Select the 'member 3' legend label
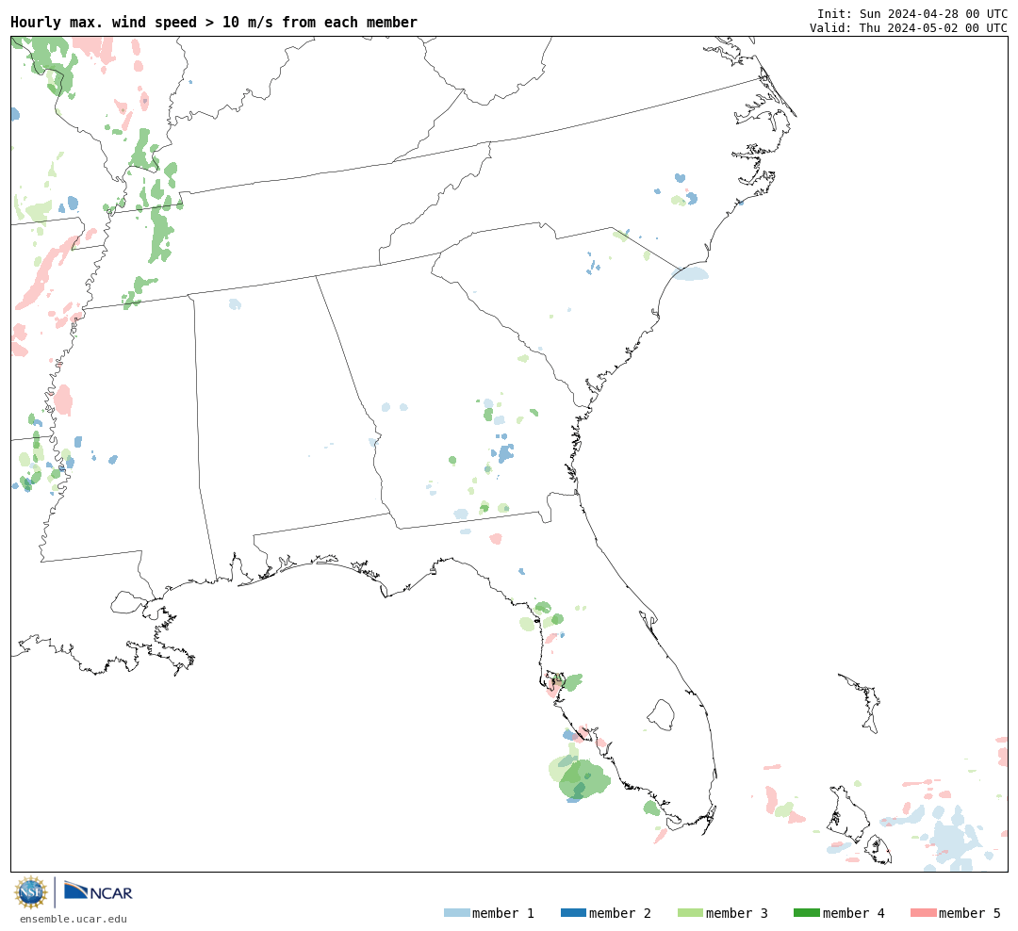The height and width of the screenshot is (931, 1018). (x=737, y=913)
